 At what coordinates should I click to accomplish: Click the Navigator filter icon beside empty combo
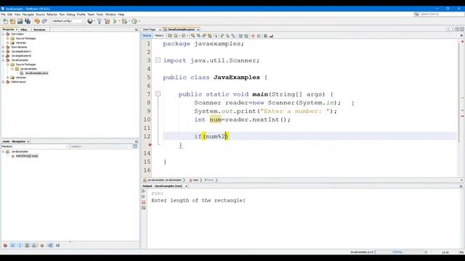click(x=135, y=146)
